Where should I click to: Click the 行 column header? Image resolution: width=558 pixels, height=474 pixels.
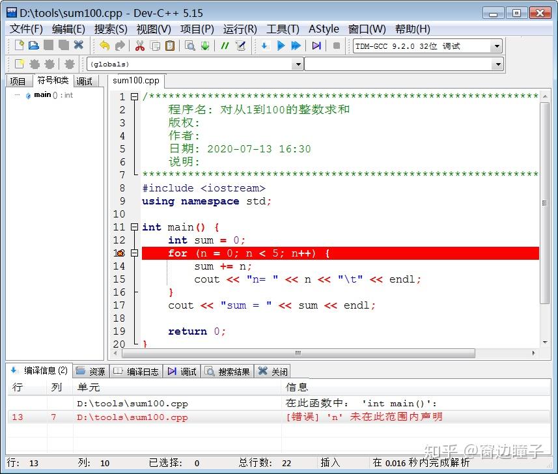pos(27,387)
